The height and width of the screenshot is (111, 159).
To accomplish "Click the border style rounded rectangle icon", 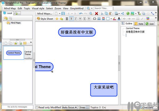I will (x=95, y=19).
